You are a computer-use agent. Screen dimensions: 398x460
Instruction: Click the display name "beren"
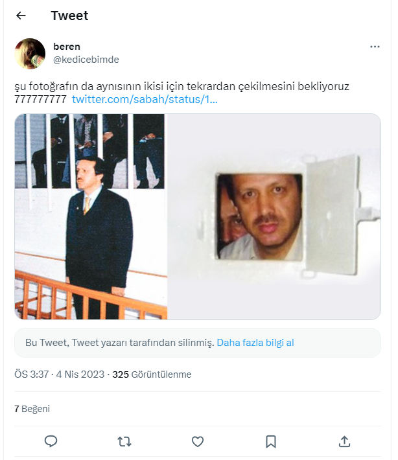pyautogui.click(x=66, y=47)
